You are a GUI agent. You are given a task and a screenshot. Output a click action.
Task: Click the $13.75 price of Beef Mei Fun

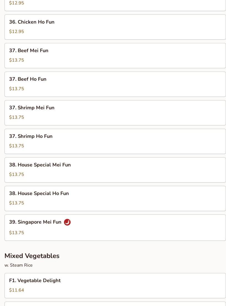pyautogui.click(x=17, y=60)
